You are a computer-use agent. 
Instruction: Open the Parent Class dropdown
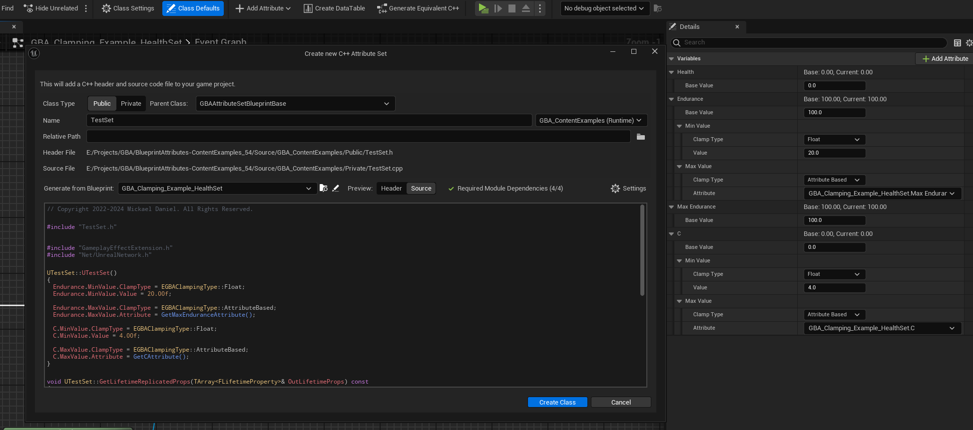[x=295, y=103]
